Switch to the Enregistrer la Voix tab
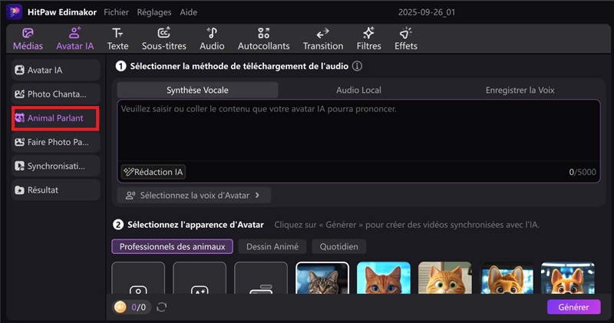This screenshot has width=614, height=323. tap(520, 90)
